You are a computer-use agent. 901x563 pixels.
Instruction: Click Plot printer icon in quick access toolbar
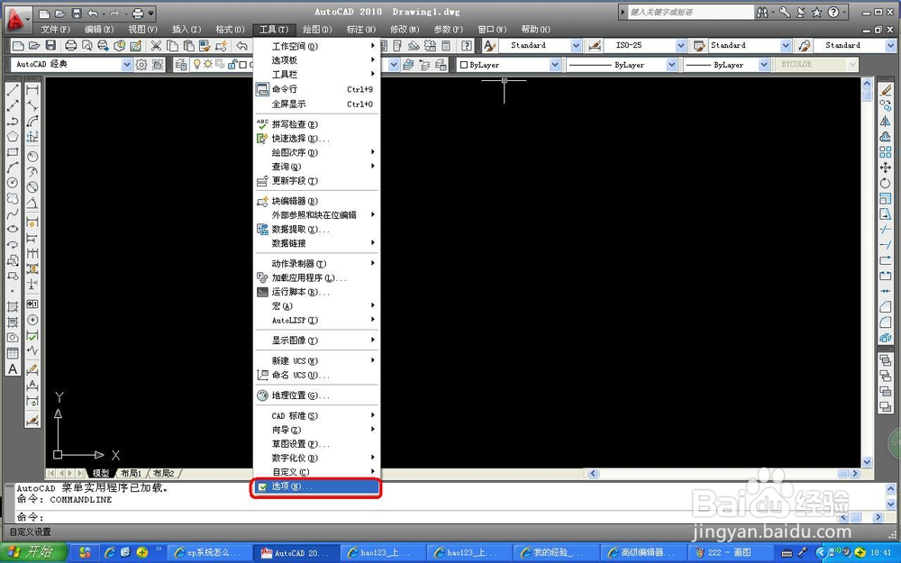coord(138,14)
